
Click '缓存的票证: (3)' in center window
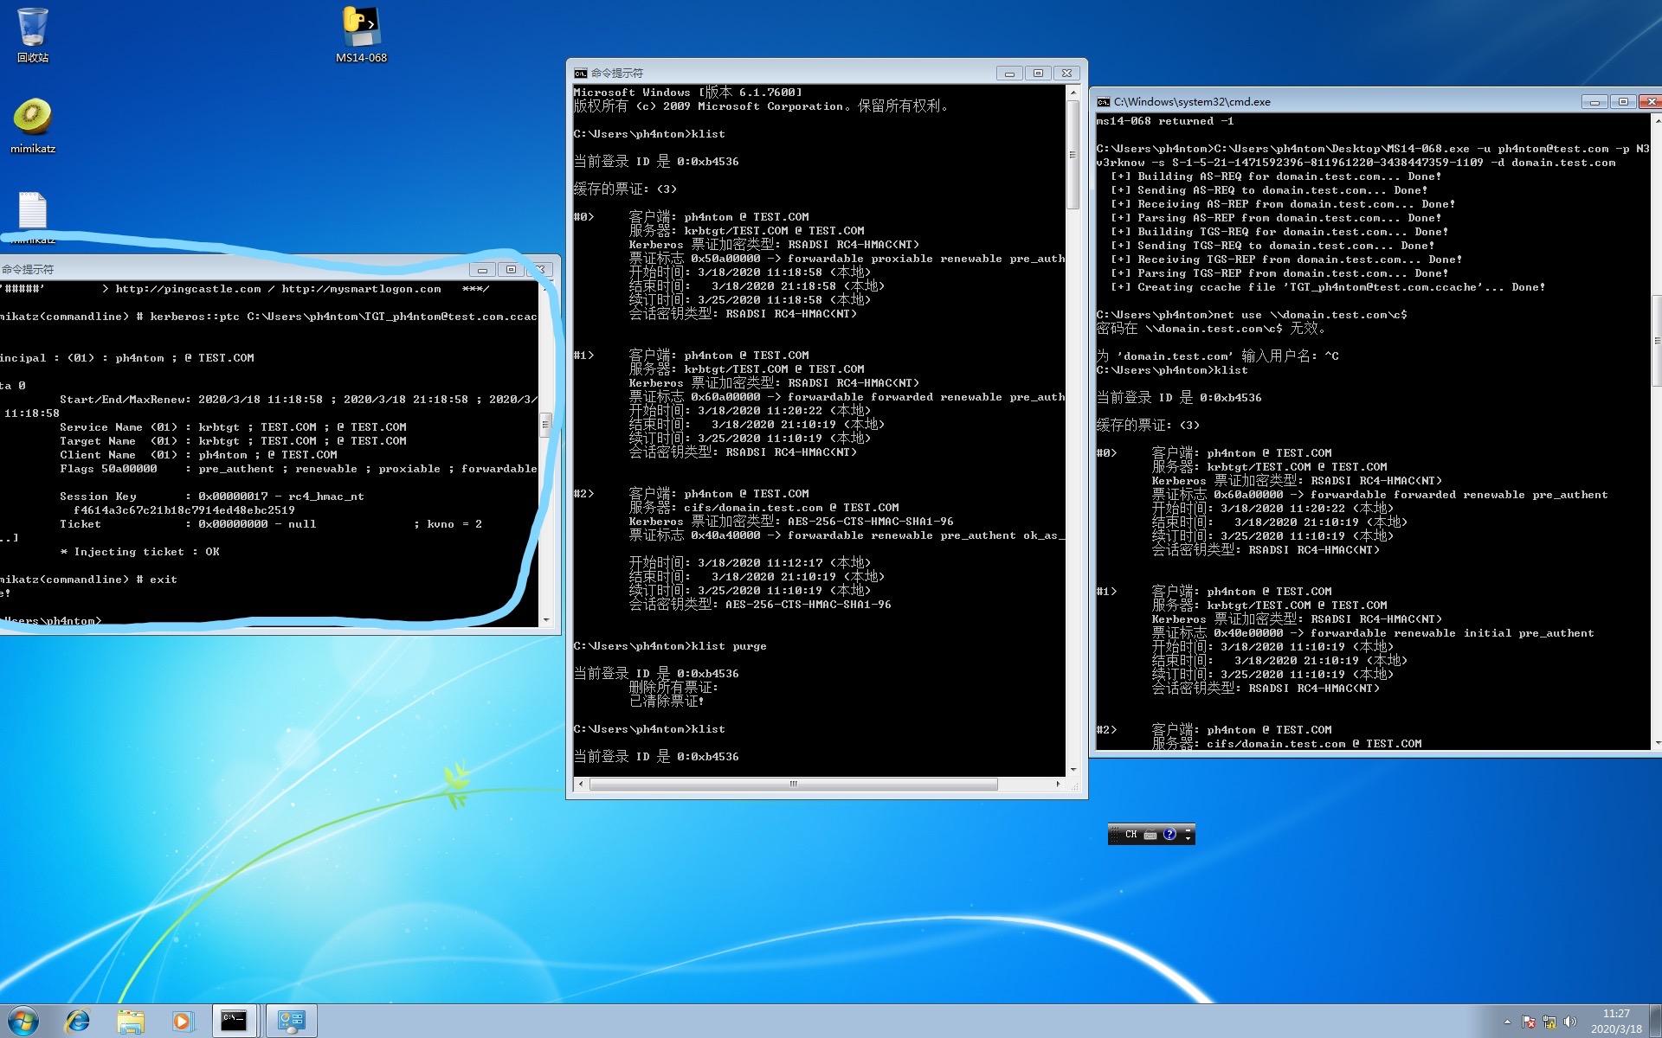(625, 189)
